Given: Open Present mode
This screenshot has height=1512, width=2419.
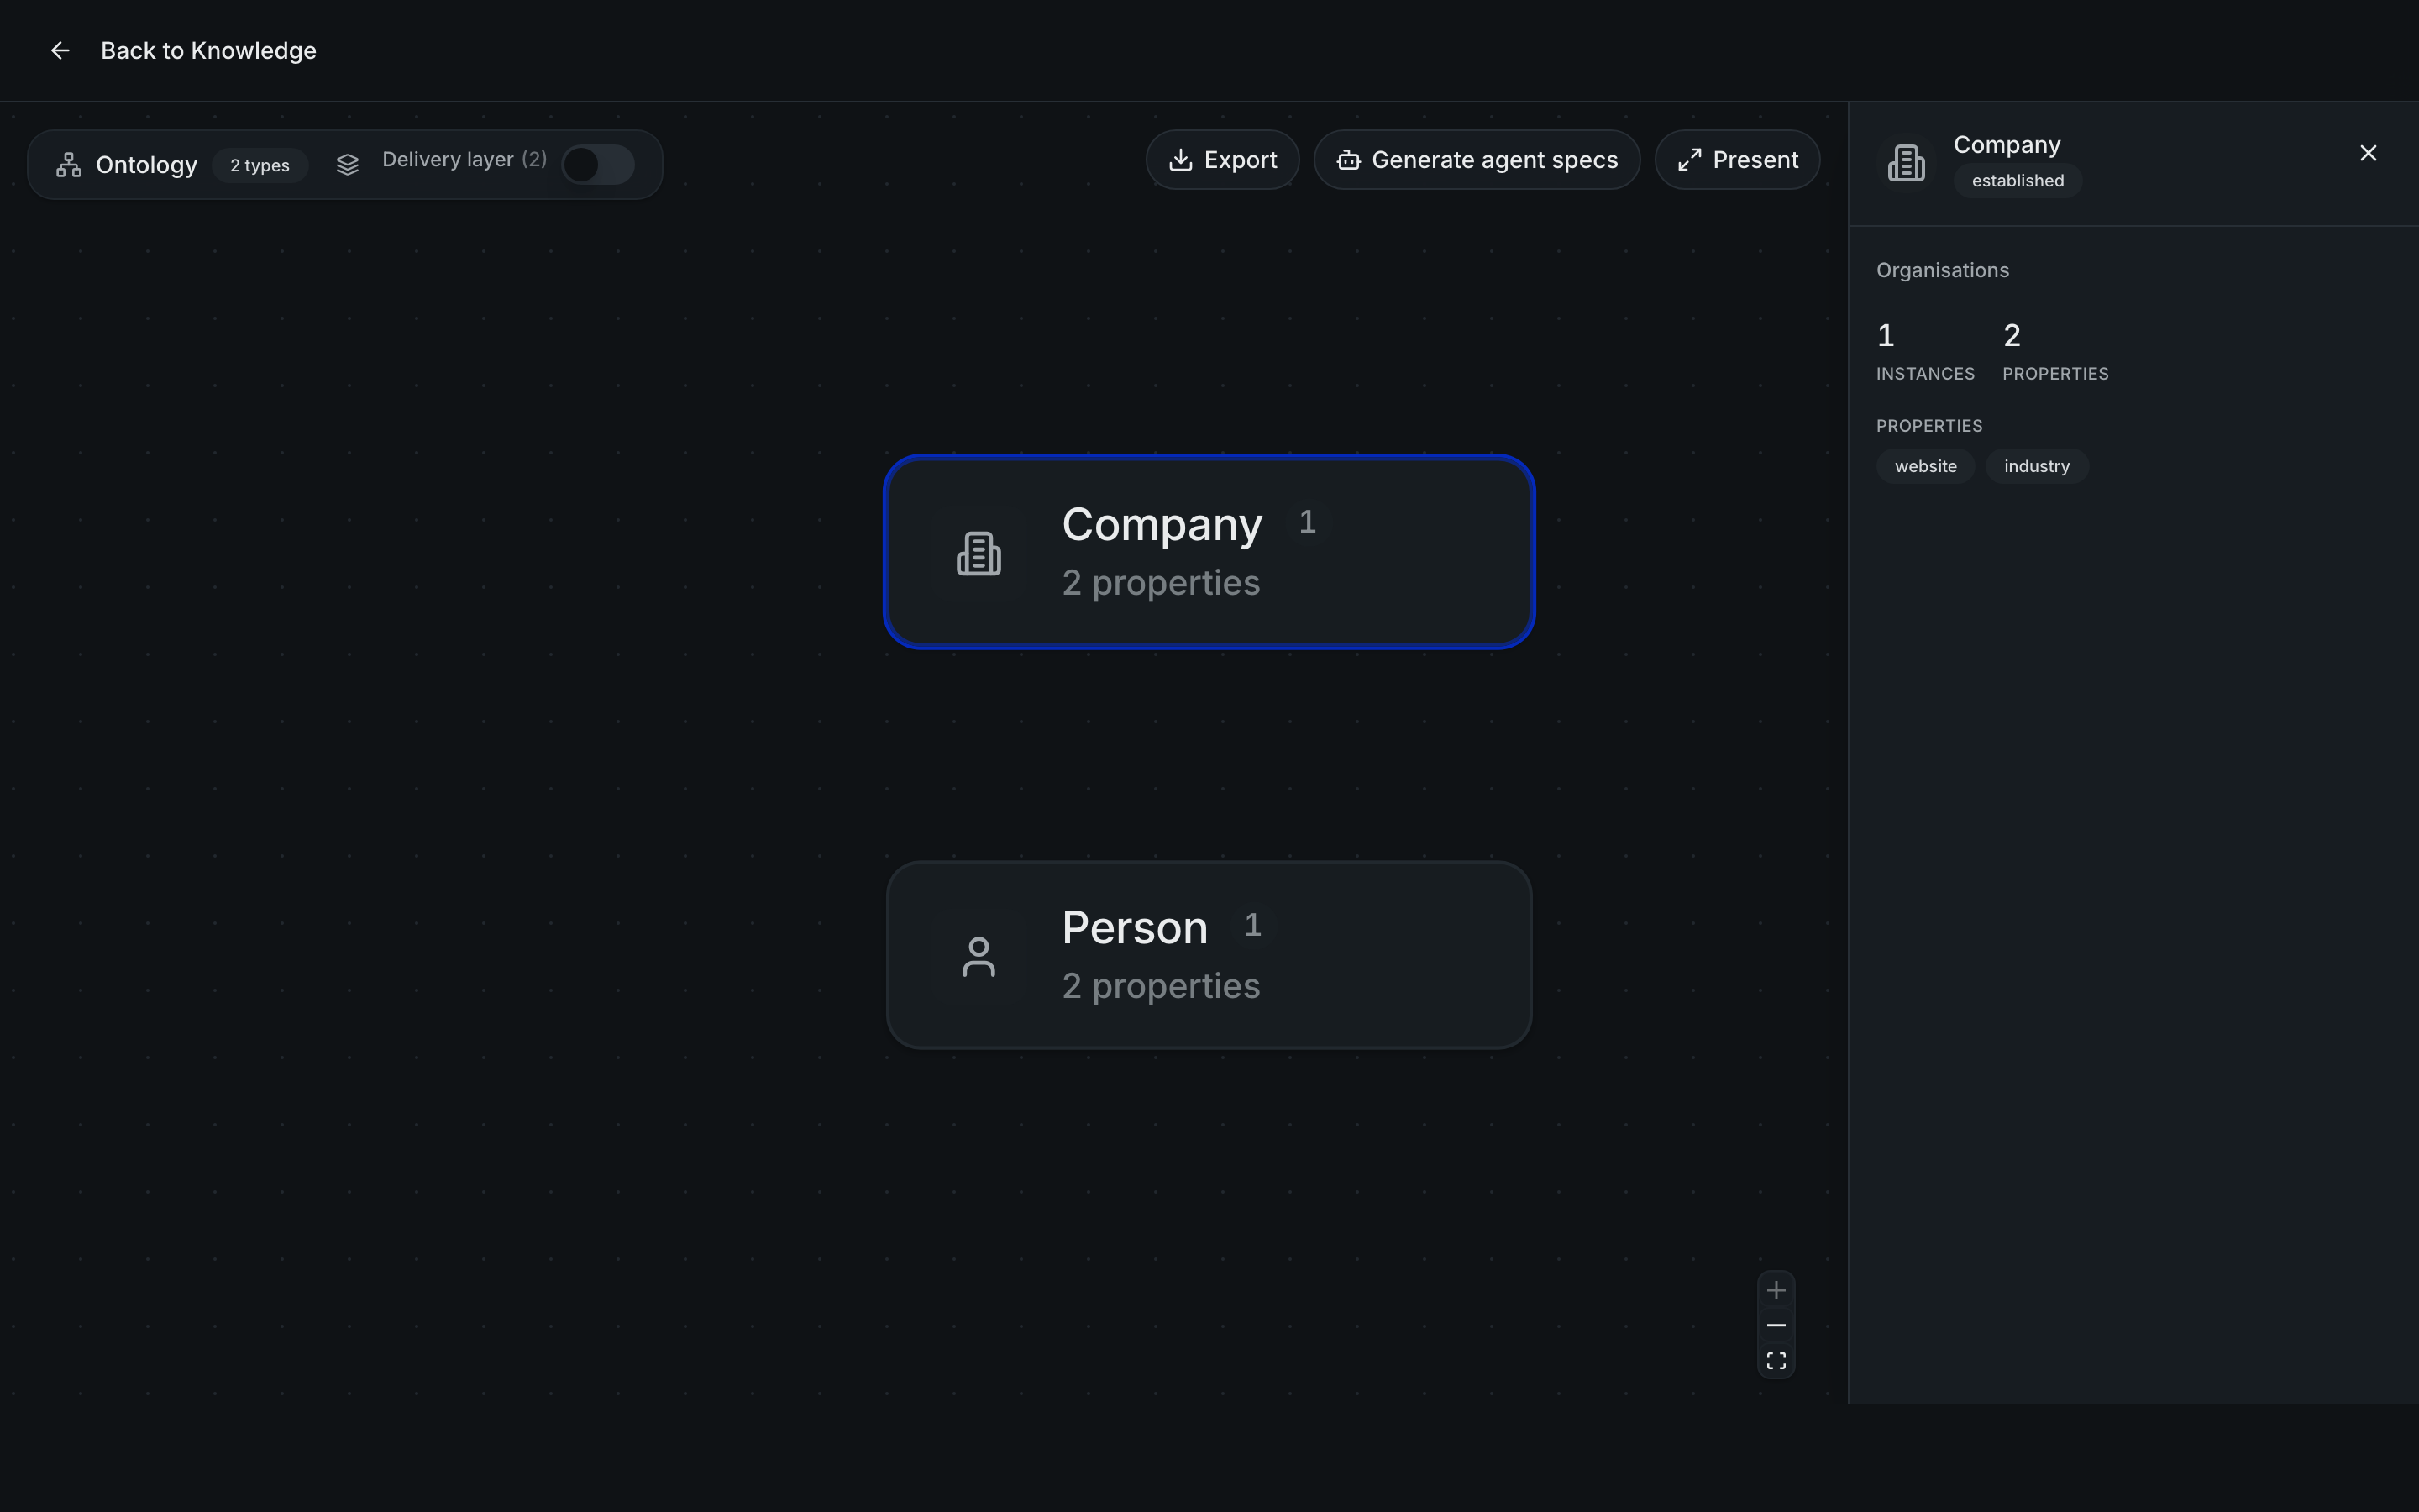Looking at the screenshot, I should tap(1737, 160).
